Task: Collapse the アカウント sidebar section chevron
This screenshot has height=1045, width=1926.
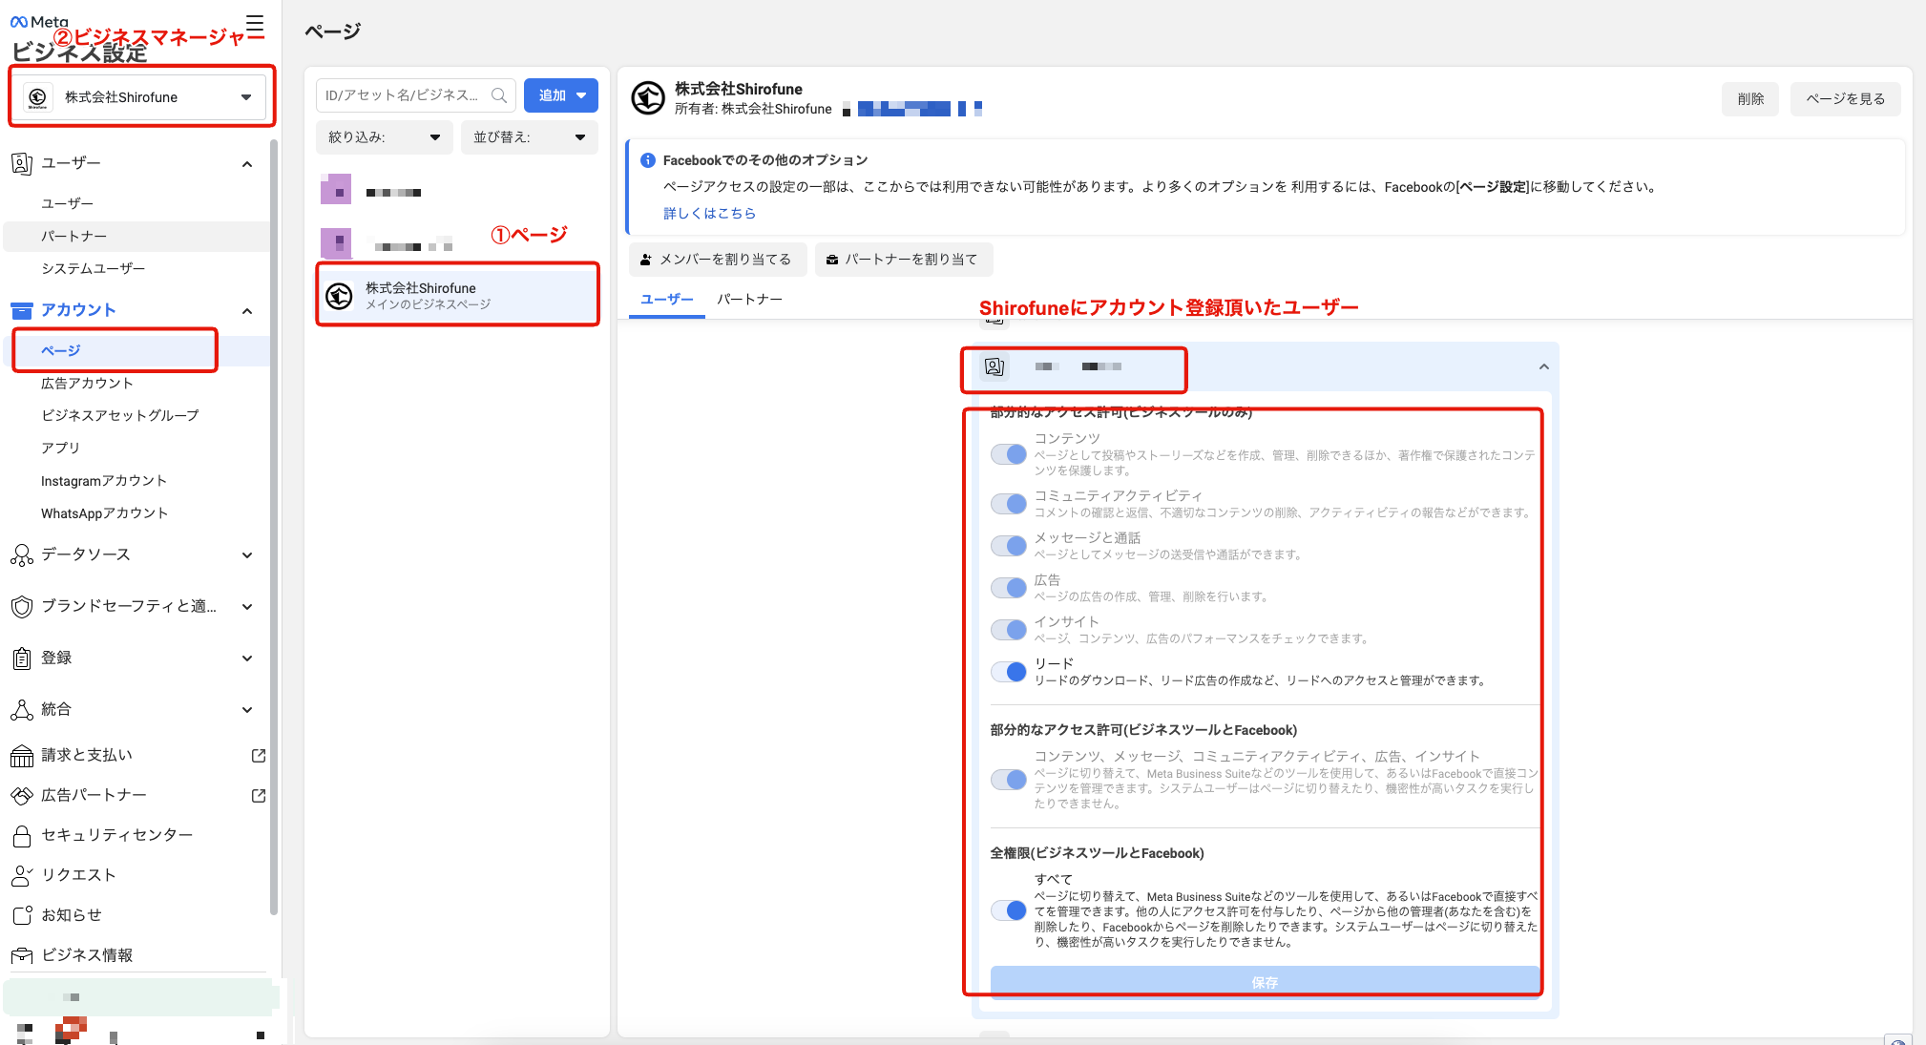Action: click(247, 311)
